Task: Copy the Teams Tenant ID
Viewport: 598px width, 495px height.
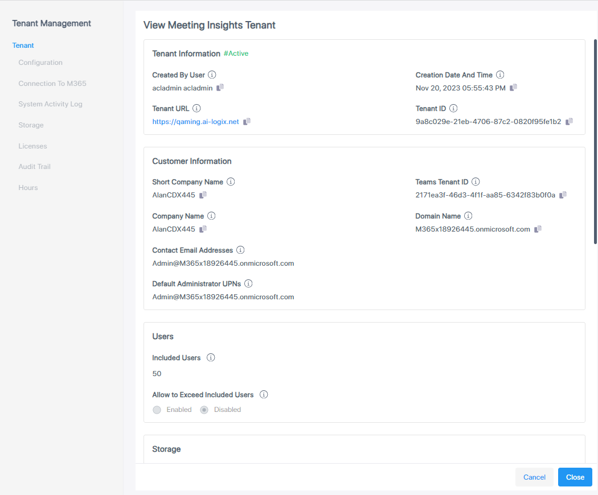Action: tap(563, 195)
